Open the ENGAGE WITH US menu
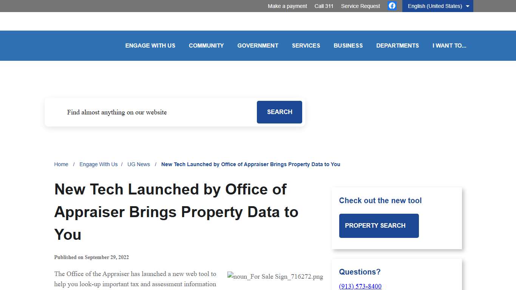Viewport: 516px width, 290px height. [150, 45]
